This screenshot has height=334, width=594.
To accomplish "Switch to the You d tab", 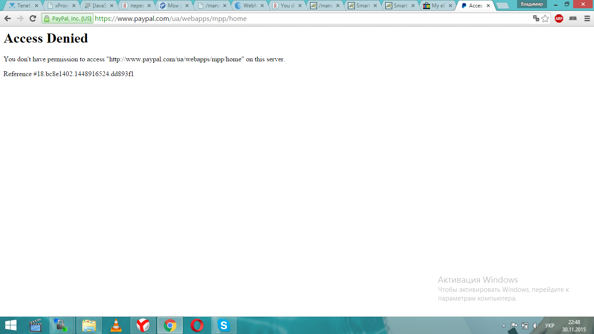I will pyautogui.click(x=286, y=6).
